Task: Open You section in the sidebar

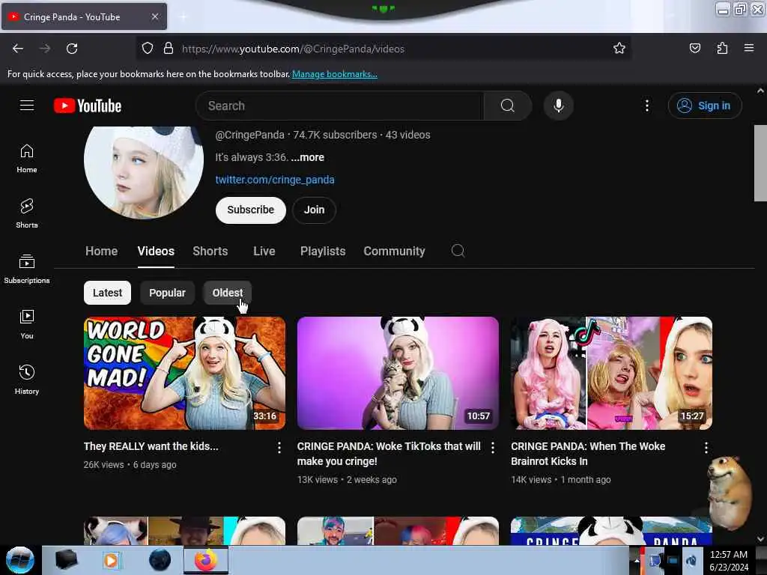Action: (27, 324)
